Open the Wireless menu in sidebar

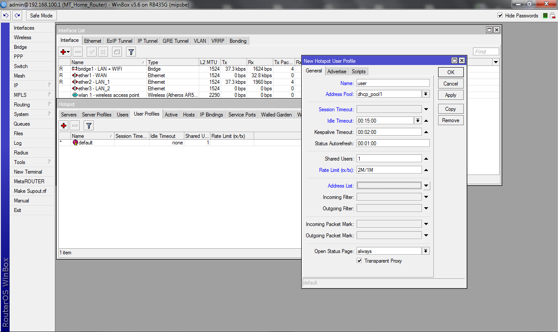tap(23, 38)
